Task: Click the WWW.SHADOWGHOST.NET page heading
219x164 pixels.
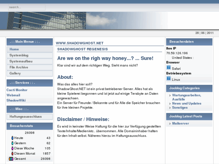Action: click(80, 43)
